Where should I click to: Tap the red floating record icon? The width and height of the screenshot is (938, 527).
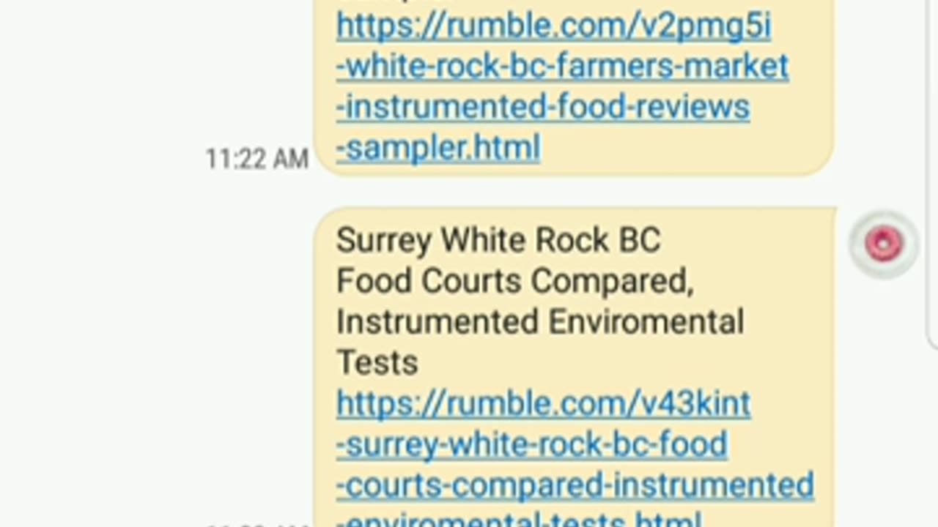click(x=883, y=244)
